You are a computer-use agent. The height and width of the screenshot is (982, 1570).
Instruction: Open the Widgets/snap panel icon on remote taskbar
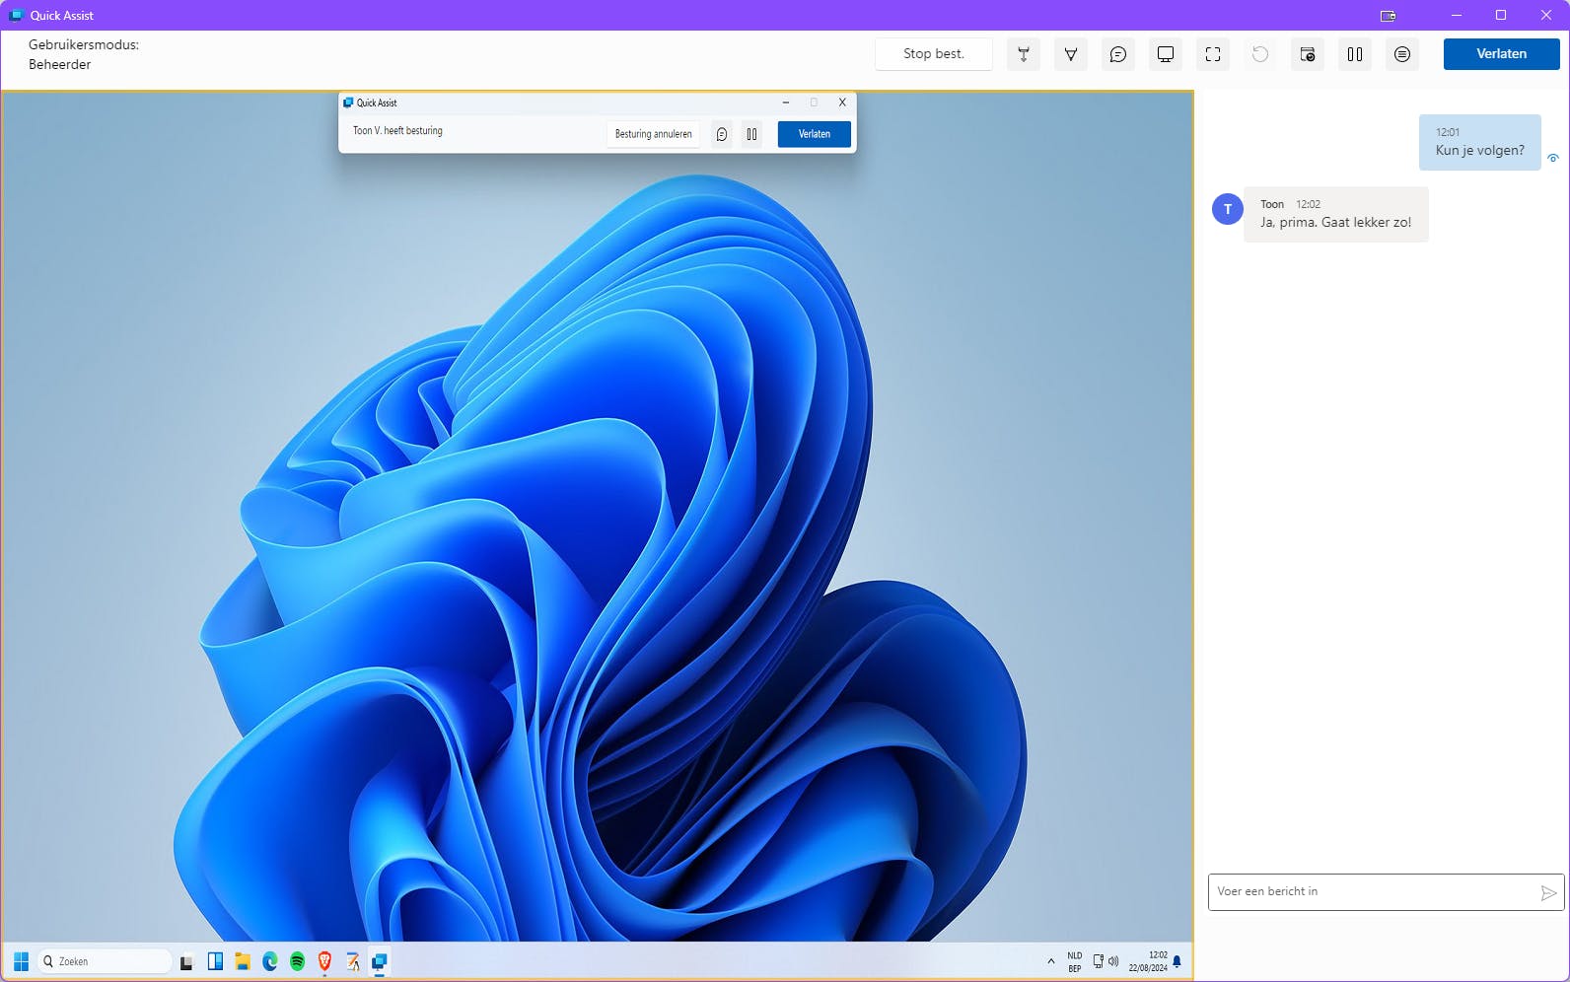[x=215, y=961]
